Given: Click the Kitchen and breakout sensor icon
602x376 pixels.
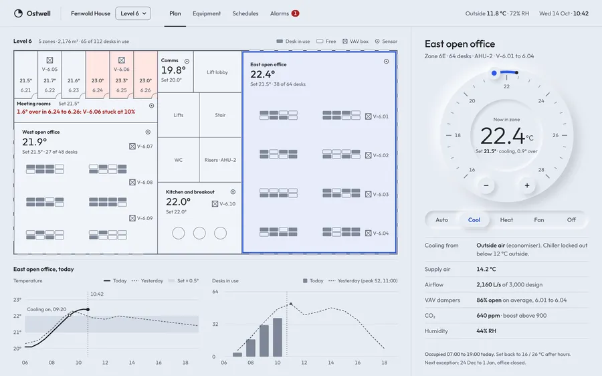Looking at the screenshot, I should click(233, 192).
